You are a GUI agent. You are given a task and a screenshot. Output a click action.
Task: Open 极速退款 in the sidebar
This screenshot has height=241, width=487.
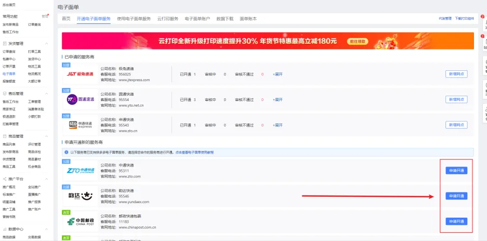(9, 117)
